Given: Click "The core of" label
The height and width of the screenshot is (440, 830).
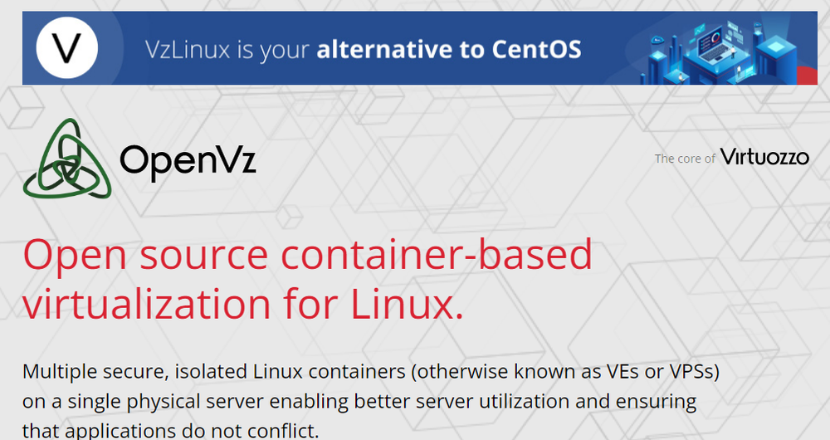Looking at the screenshot, I should (x=685, y=159).
